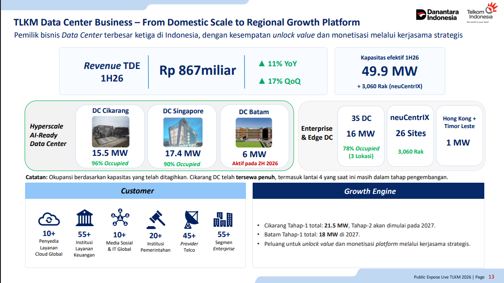
Task: Click the Revenue TDE 1H26 label
Action: (112, 72)
